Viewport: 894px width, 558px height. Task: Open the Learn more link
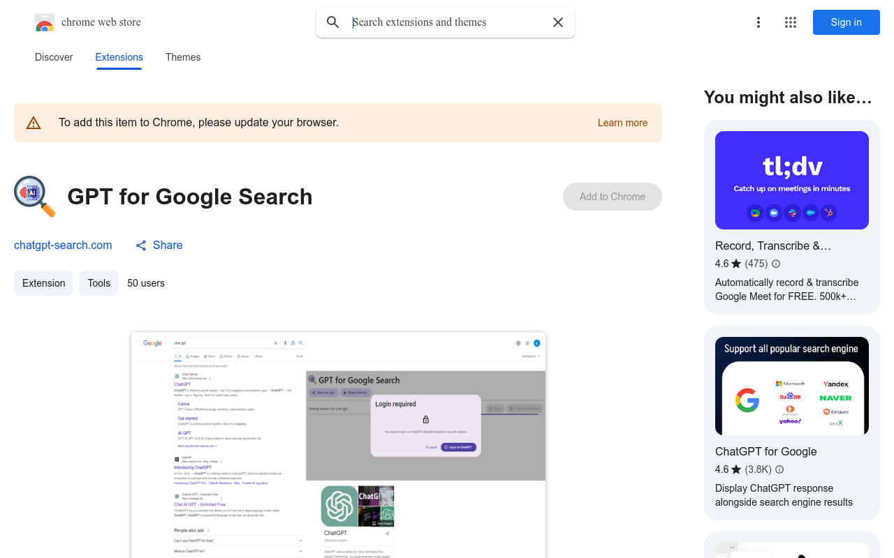(x=622, y=123)
